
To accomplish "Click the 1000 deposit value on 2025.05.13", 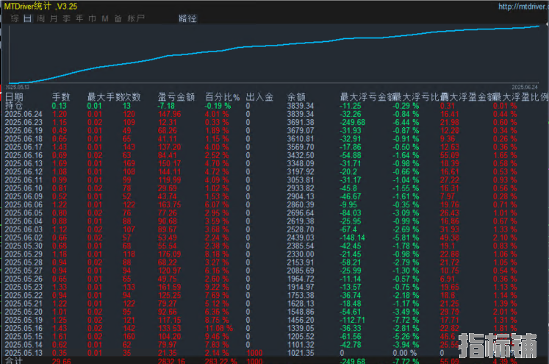I will pos(254,353).
